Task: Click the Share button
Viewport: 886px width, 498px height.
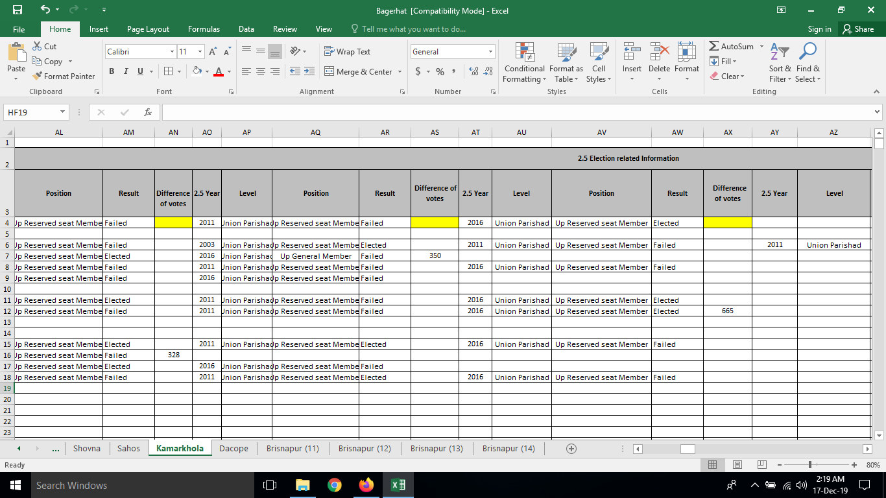Action: (x=857, y=29)
